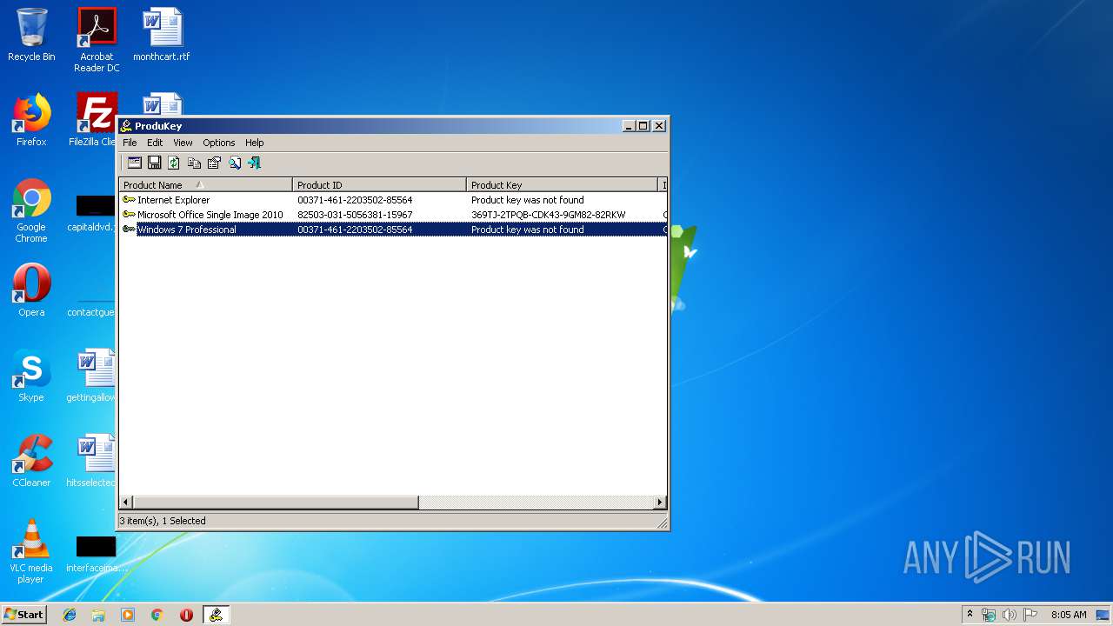The height and width of the screenshot is (626, 1113).
Task: Click the clock showing 8:05 AM
Action: coord(1069,615)
